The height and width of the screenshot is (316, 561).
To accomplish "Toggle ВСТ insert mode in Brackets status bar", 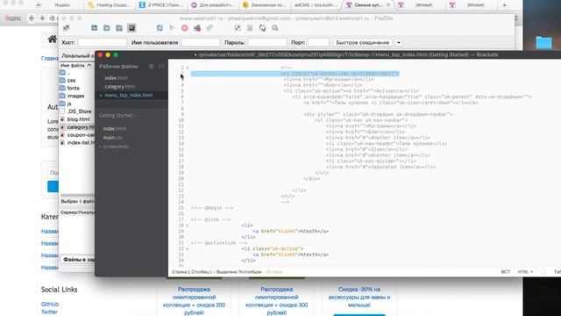I will (505, 272).
